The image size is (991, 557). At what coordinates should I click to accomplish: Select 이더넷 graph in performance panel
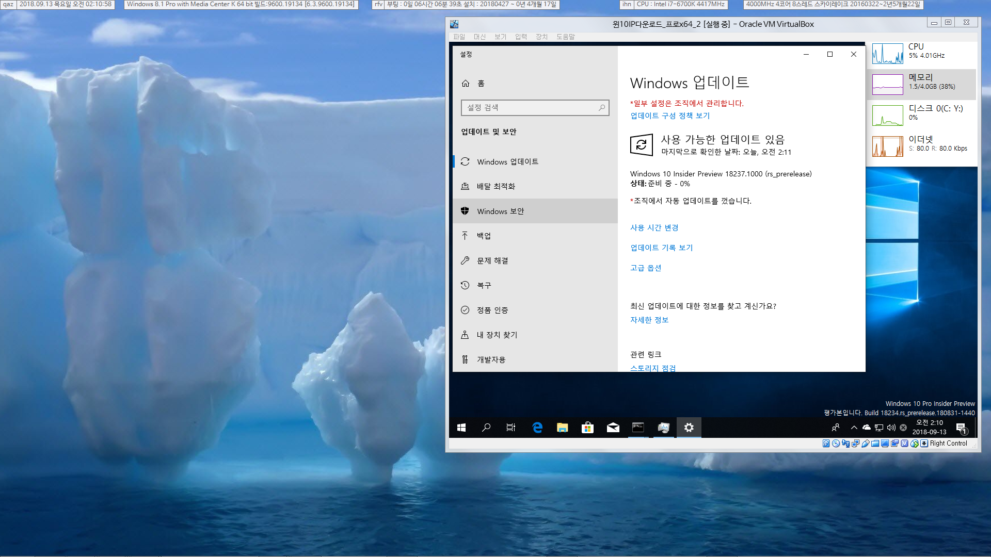922,146
